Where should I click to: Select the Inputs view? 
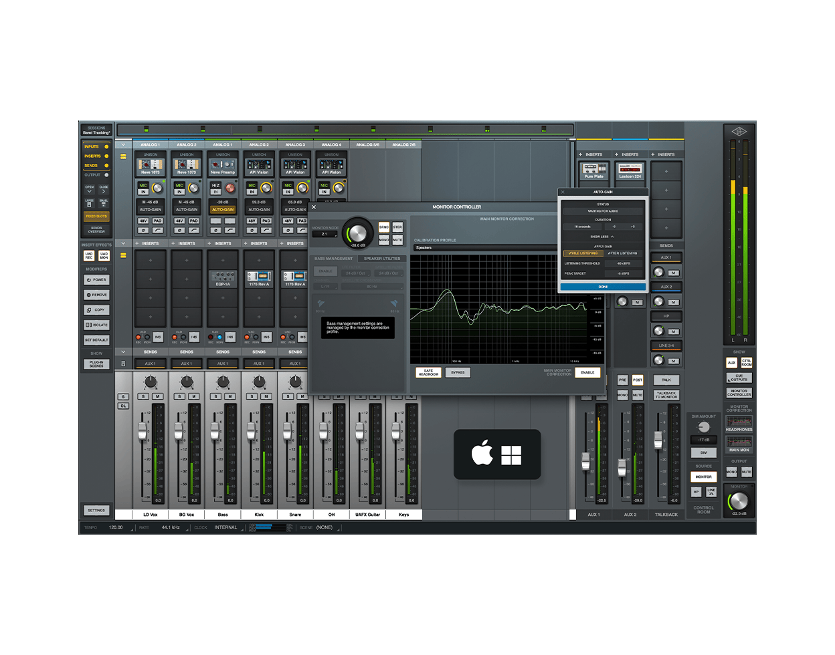pos(96,146)
